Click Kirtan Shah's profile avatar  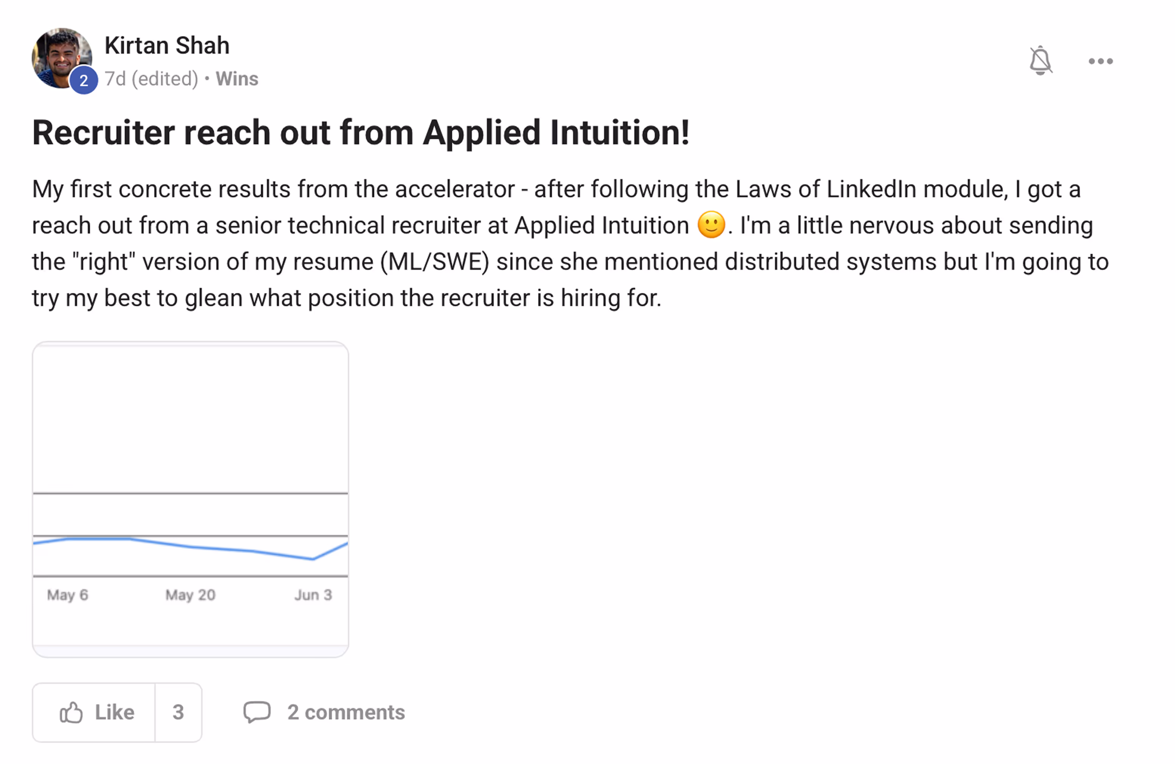[x=62, y=58]
